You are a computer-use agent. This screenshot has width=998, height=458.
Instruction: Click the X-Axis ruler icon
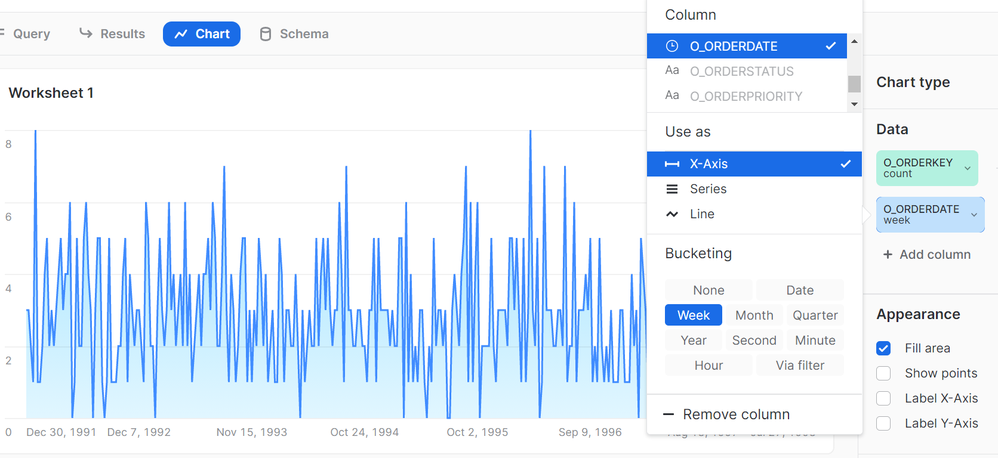[672, 164]
